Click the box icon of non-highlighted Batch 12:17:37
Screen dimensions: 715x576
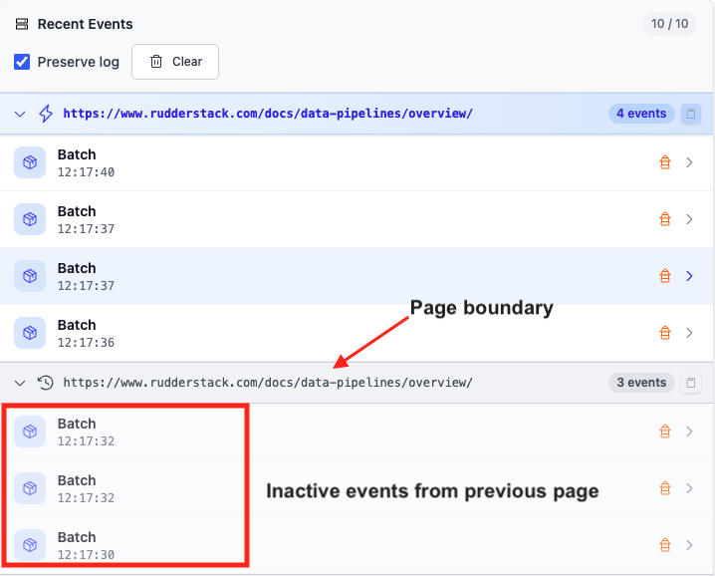pos(30,219)
